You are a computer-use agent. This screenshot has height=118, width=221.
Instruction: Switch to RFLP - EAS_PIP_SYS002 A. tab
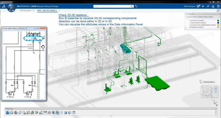click(x=47, y=10)
